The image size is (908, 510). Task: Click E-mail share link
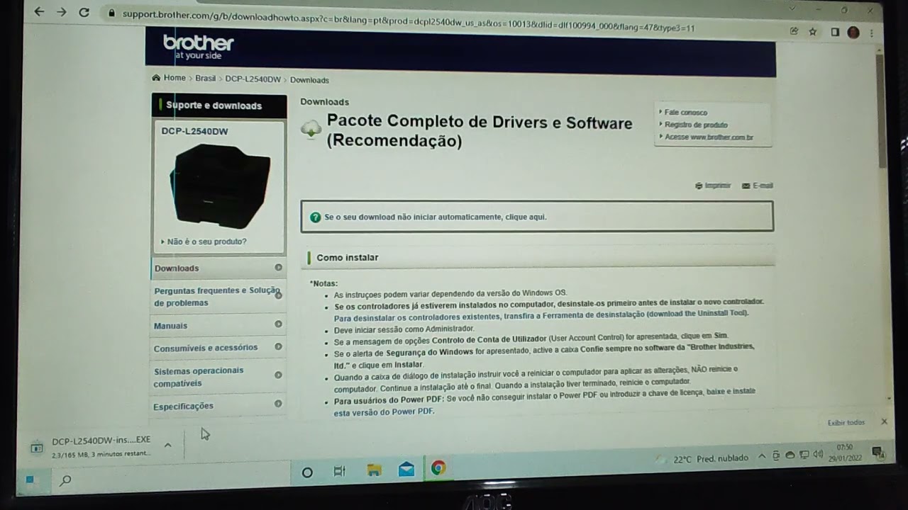pyautogui.click(x=757, y=185)
